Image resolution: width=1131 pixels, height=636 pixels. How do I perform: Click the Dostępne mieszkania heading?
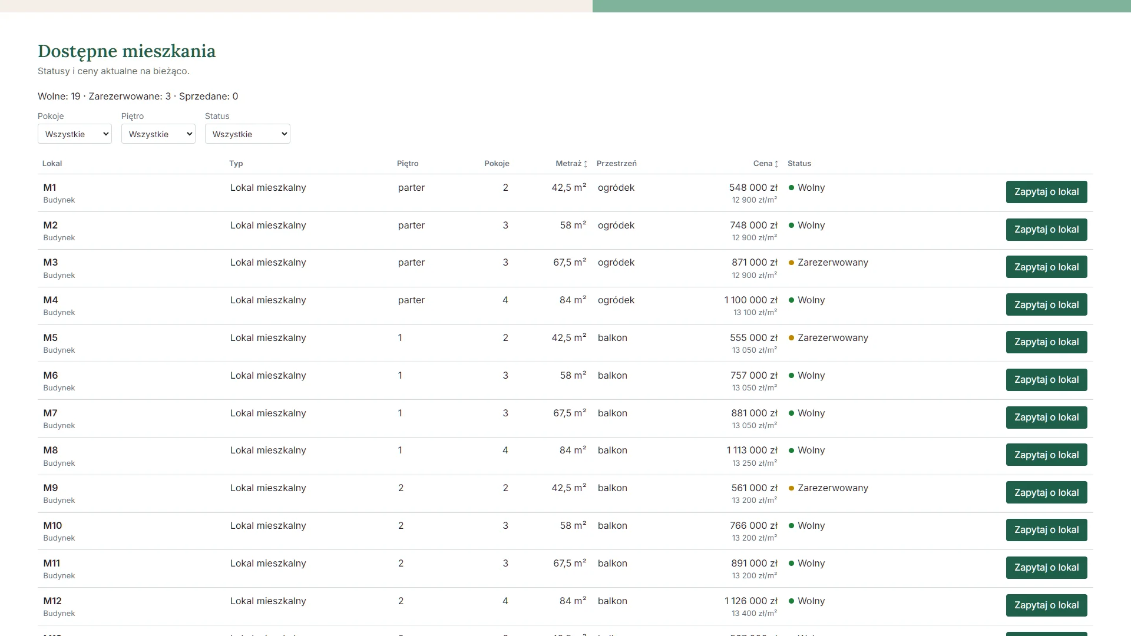pyautogui.click(x=127, y=51)
